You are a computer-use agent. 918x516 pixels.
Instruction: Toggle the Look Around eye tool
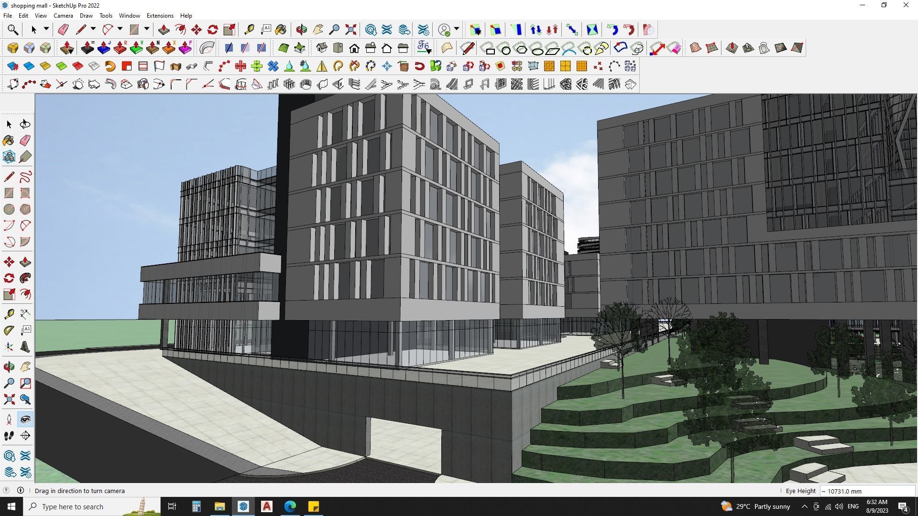(25, 419)
